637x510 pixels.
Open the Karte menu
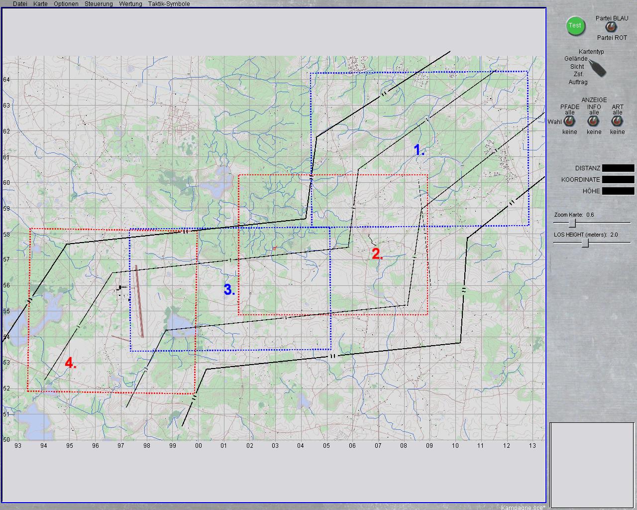point(40,4)
